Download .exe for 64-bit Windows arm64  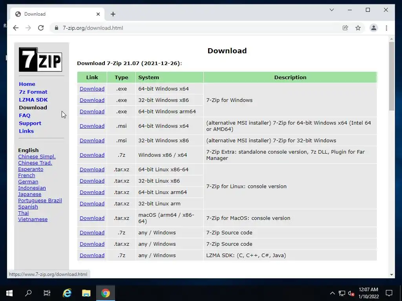tap(92, 112)
